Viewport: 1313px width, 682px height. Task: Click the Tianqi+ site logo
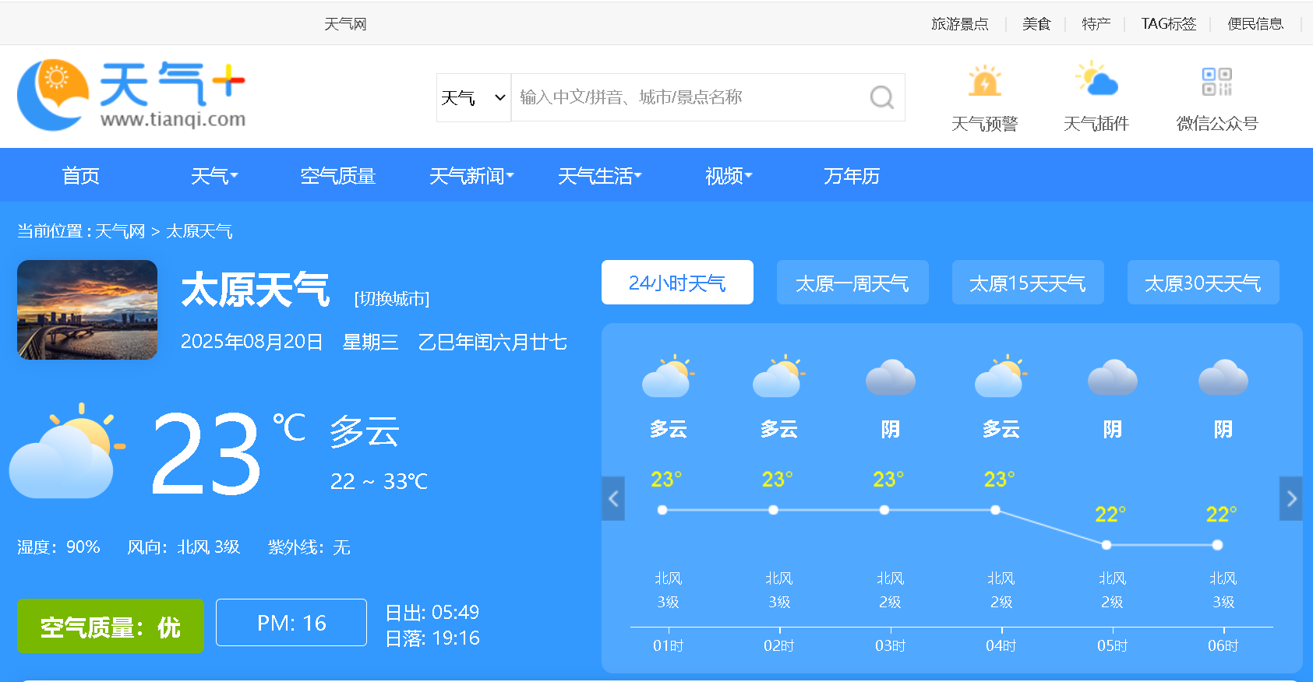point(131,96)
